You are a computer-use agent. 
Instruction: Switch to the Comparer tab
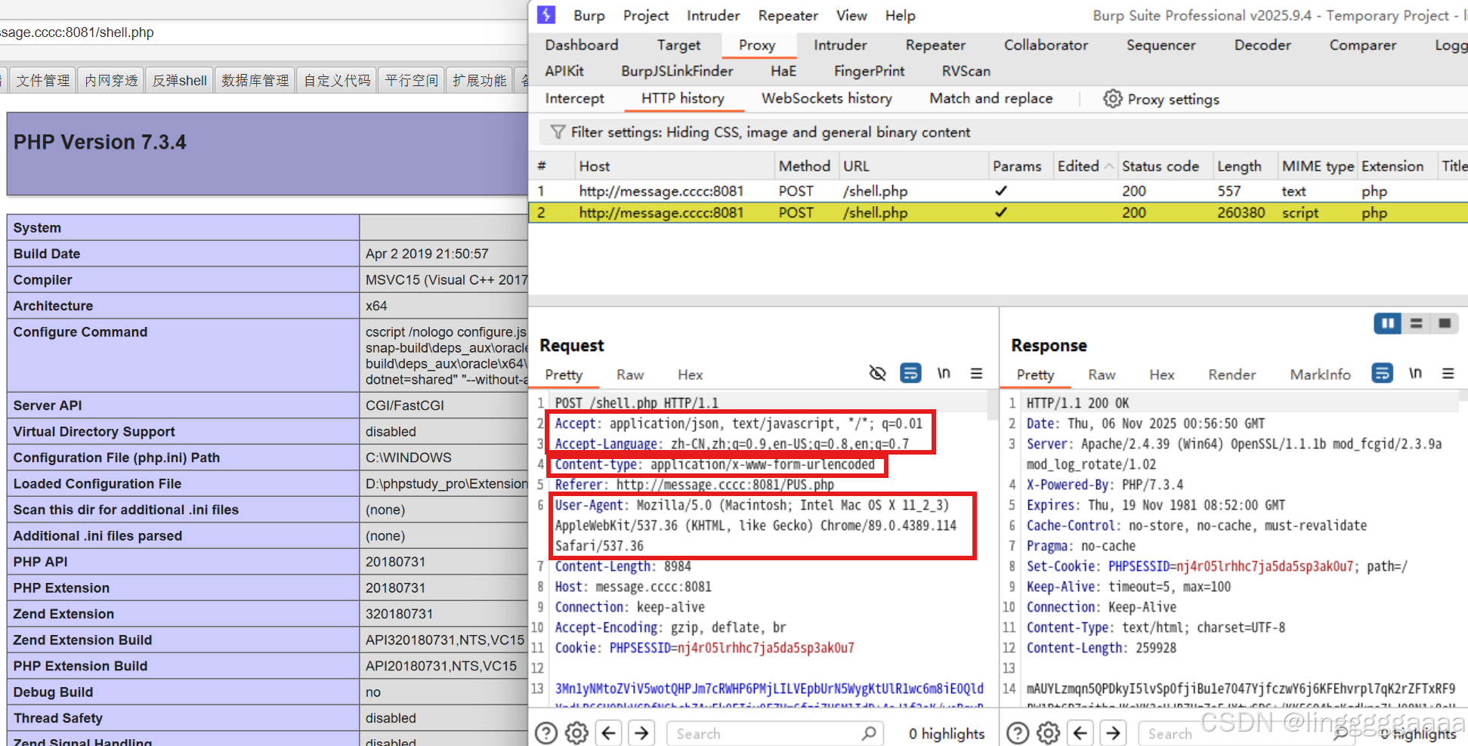point(1363,45)
